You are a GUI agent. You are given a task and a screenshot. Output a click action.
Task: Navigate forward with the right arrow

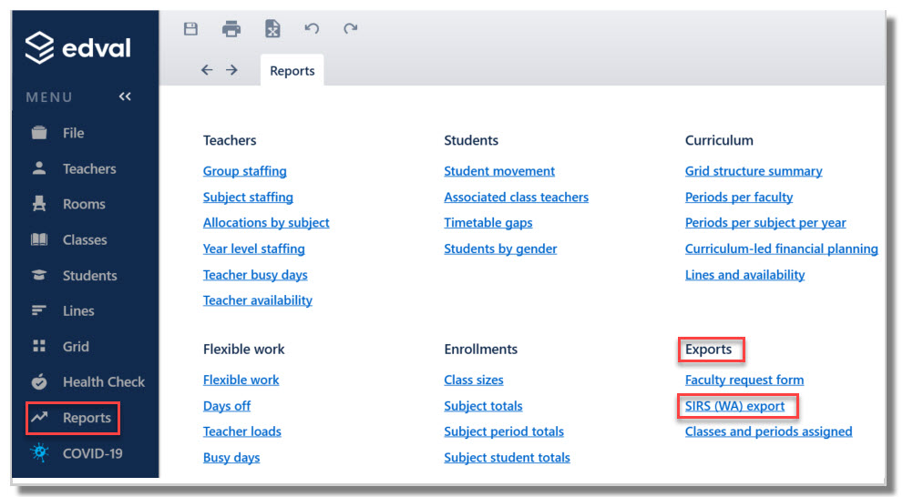click(231, 70)
